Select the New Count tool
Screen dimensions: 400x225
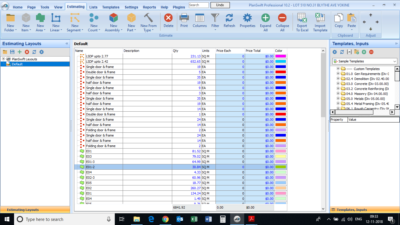94,18
